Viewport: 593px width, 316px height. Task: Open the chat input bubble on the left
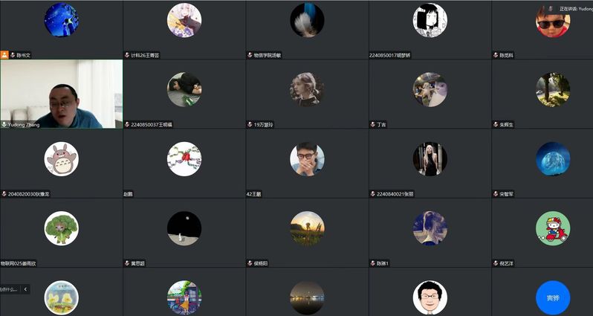click(x=9, y=289)
